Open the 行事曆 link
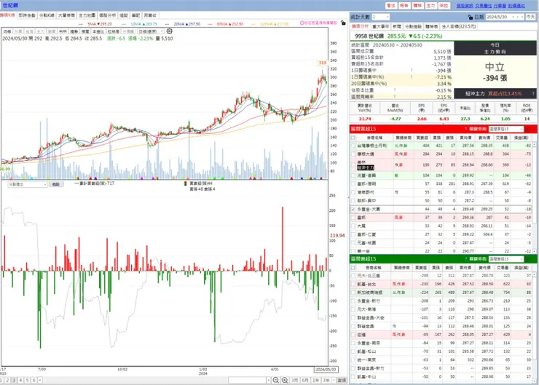 [x=500, y=6]
